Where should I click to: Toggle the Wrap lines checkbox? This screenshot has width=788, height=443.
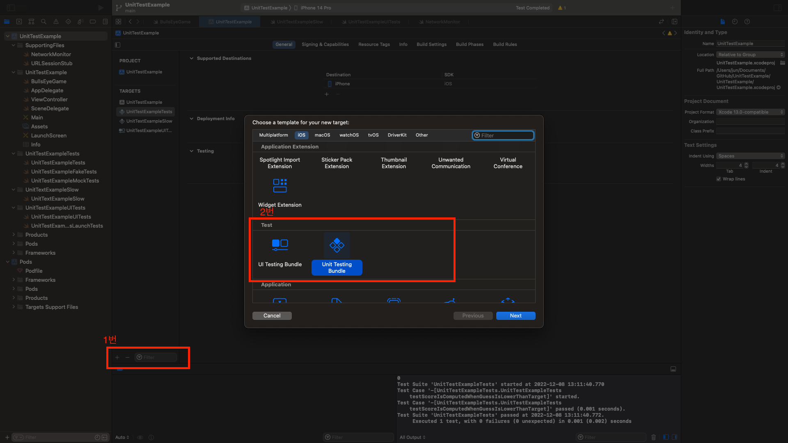click(719, 179)
